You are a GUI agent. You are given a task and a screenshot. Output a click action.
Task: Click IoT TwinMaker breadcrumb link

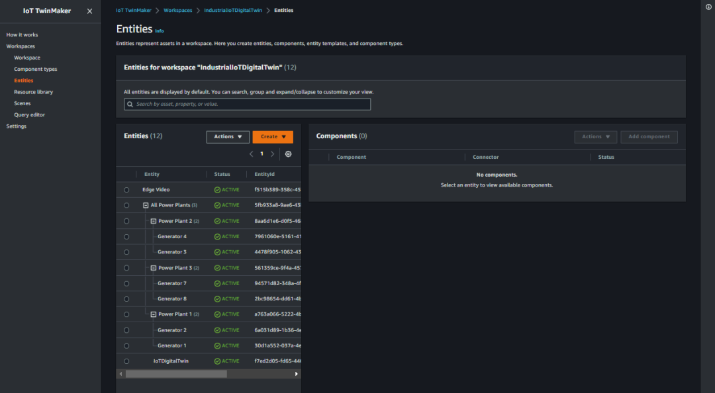(x=134, y=10)
